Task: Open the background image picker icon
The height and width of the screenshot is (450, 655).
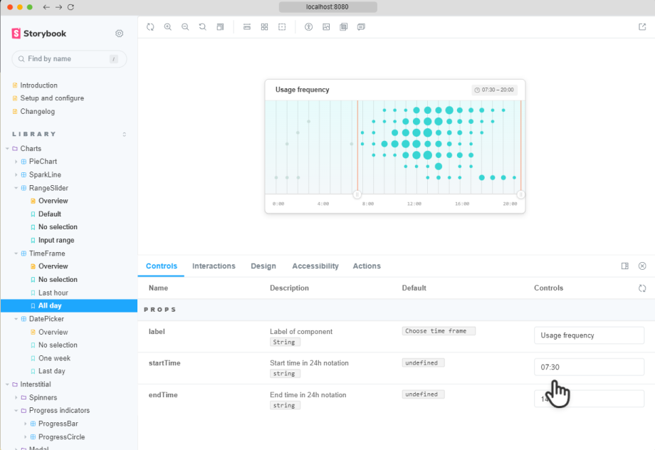Action: tap(326, 27)
